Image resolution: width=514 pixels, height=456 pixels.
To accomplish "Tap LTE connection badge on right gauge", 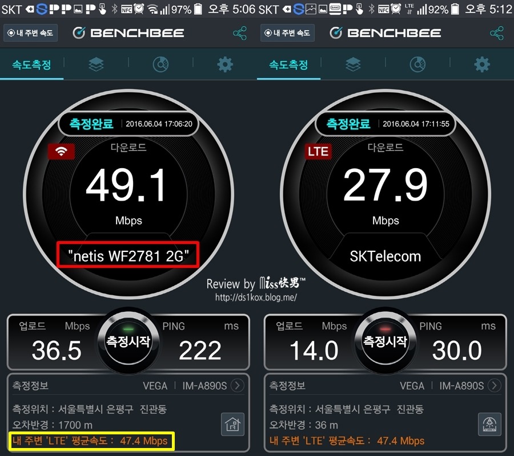I will (318, 151).
